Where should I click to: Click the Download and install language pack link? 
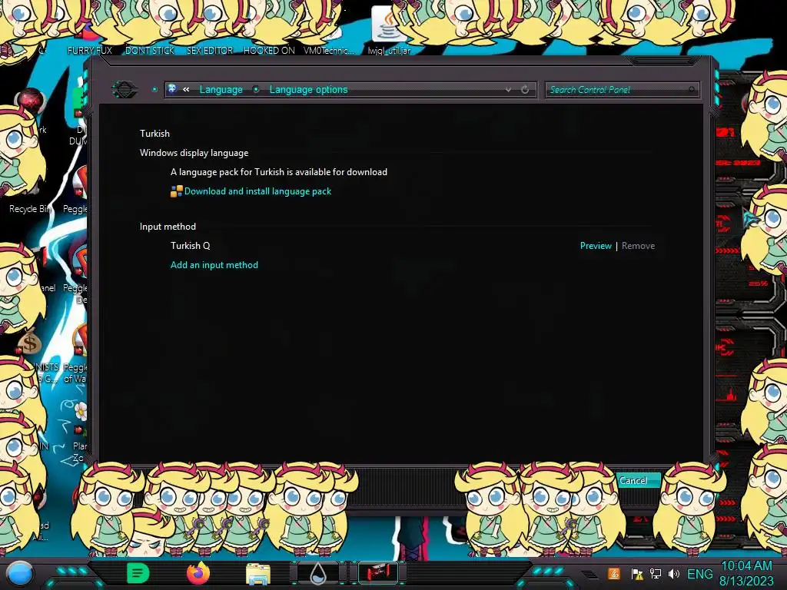[257, 191]
